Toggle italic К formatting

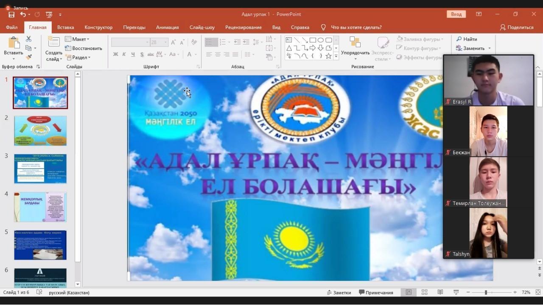pos(124,54)
